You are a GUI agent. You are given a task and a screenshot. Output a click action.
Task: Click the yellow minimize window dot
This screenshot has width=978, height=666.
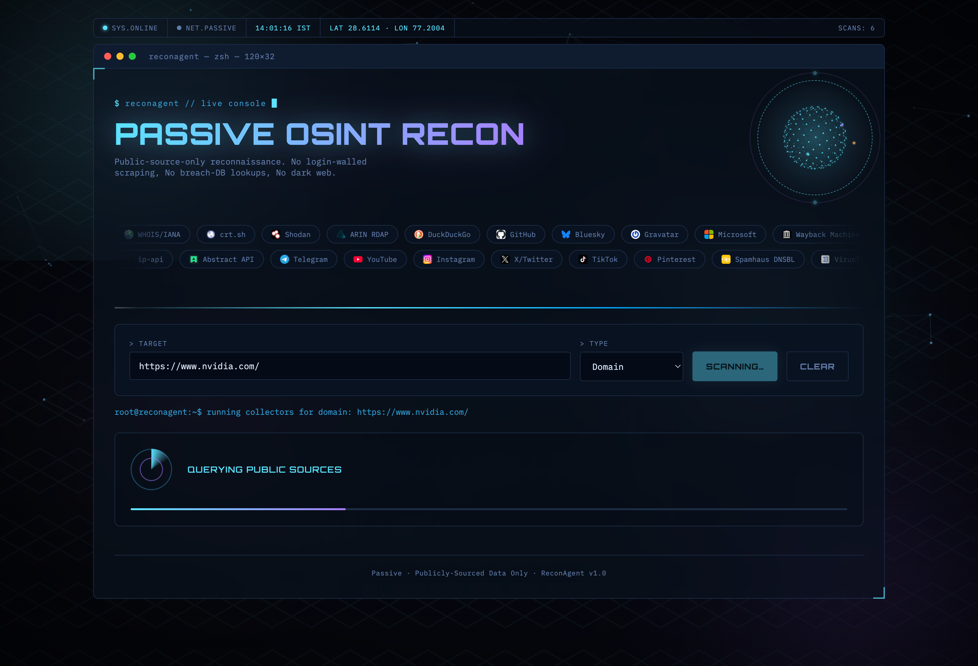120,56
